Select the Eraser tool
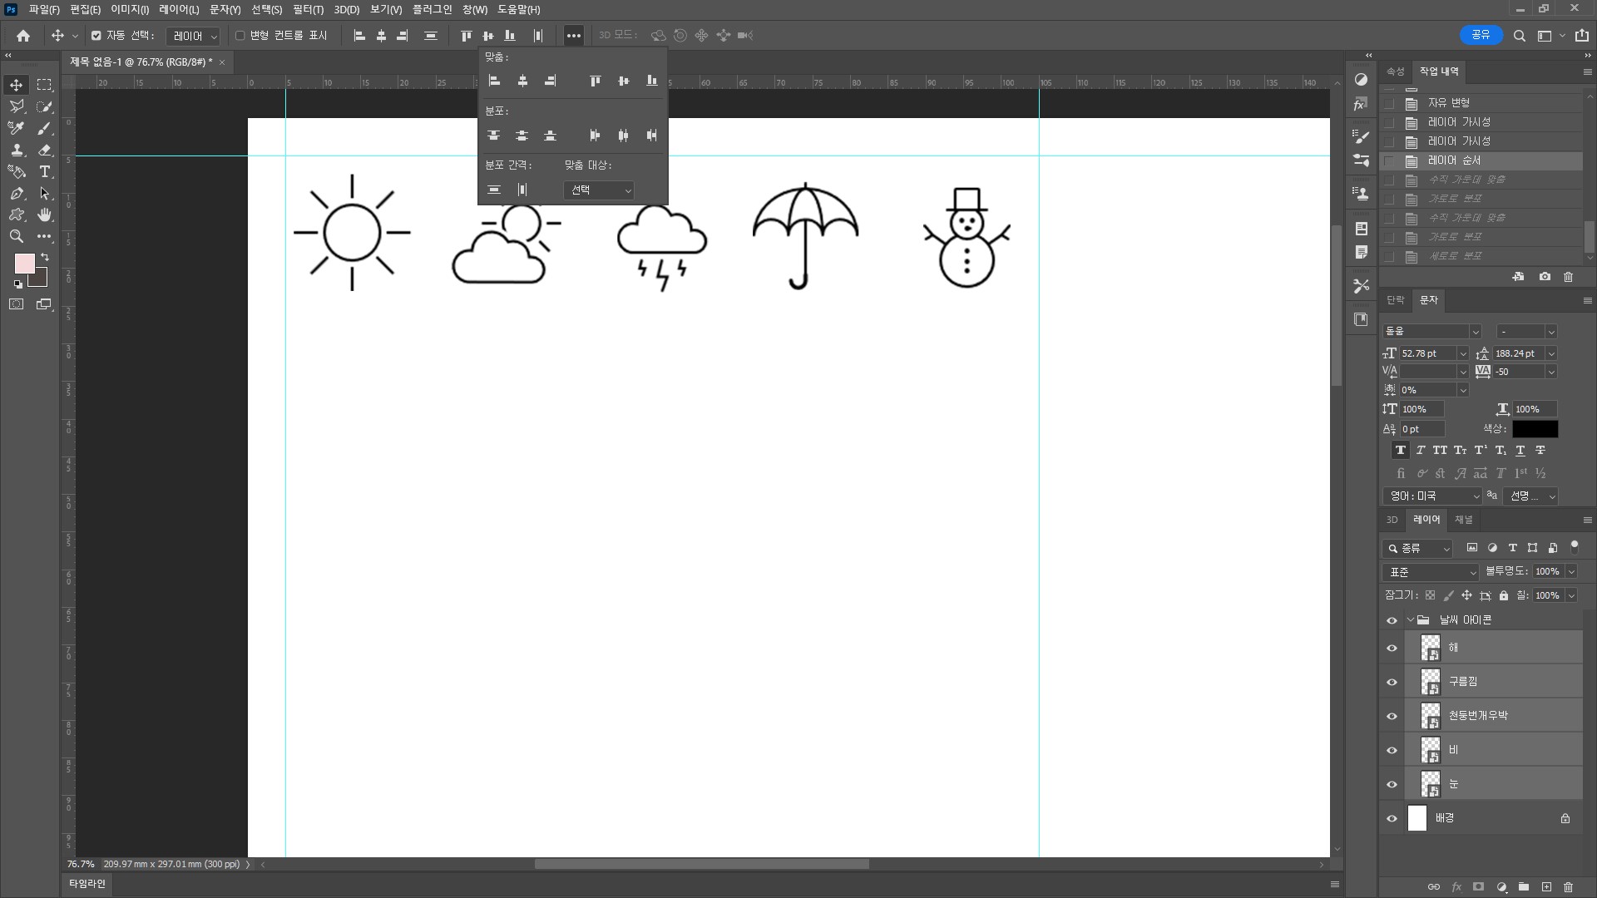 (45, 150)
